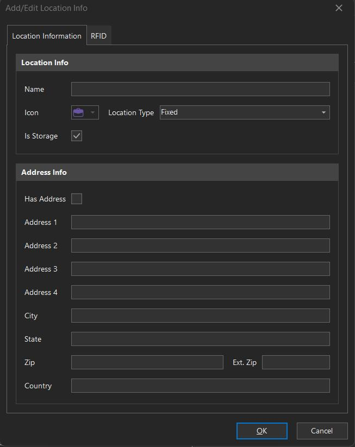
Task: Click inside the Zip field
Action: (x=147, y=362)
